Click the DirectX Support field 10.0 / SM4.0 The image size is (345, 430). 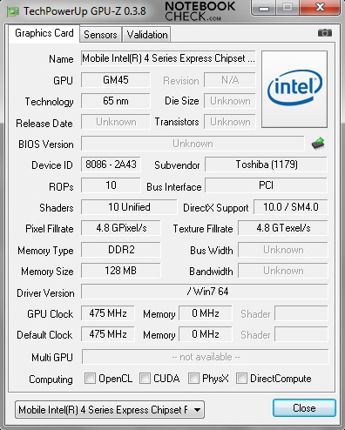[x=291, y=207]
